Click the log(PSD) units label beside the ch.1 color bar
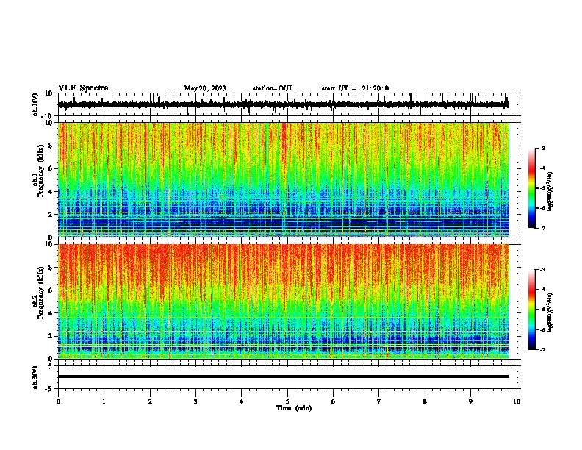Screen dimensions: 582x450 coord(550,191)
